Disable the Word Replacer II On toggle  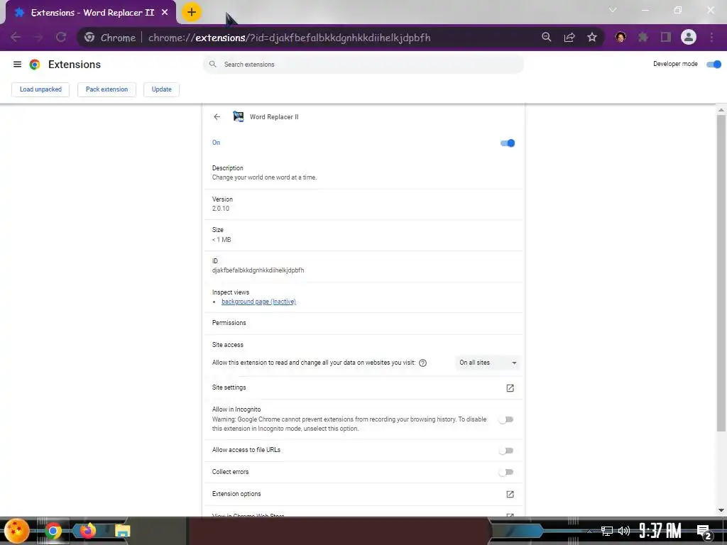pos(508,143)
